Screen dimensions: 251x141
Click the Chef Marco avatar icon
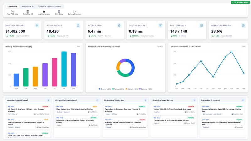point(88,112)
